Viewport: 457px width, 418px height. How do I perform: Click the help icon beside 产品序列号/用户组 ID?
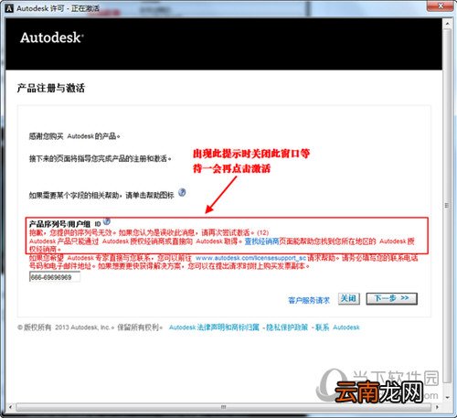click(107, 221)
